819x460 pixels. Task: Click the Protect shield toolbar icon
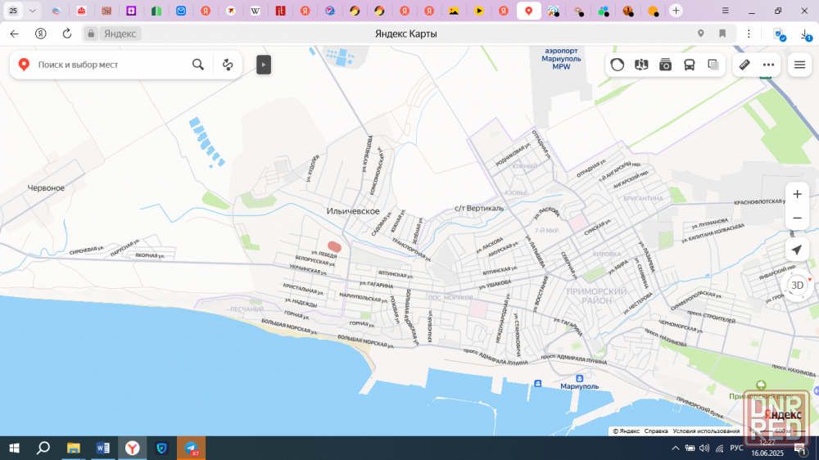(780, 34)
